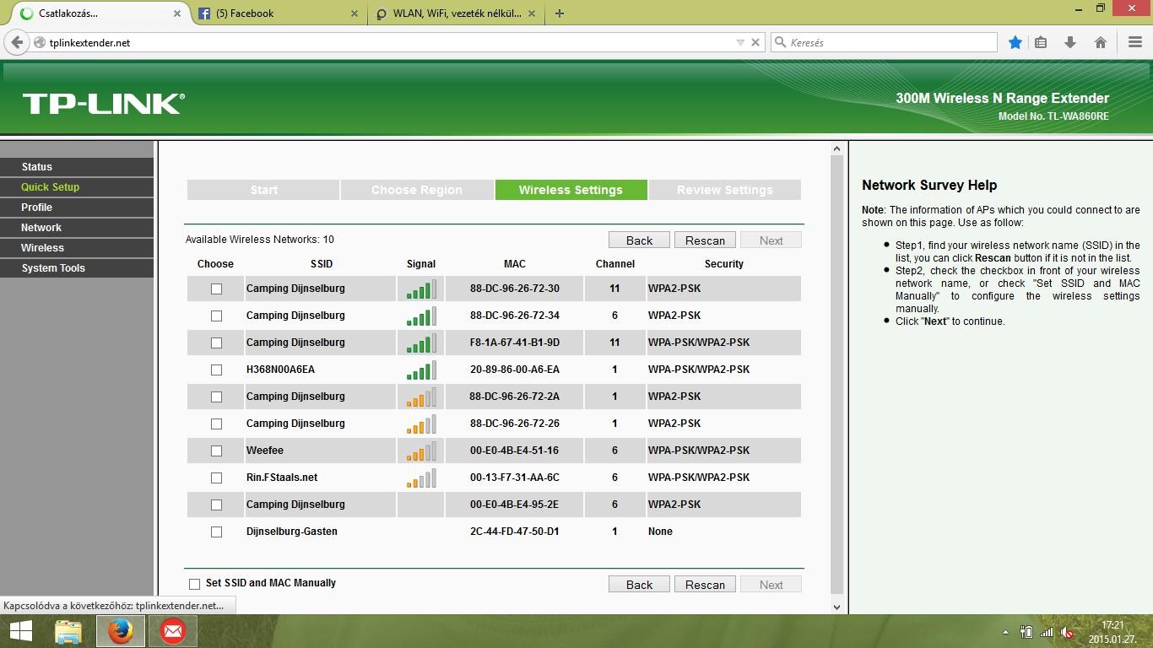
Task: Open the Wireless menu item
Action: coord(77,248)
